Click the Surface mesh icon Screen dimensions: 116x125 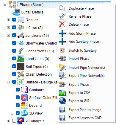(x=21, y=82)
